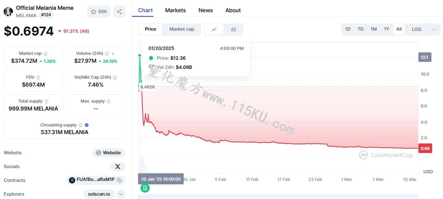Select the Market cap chart toggle
Screen dimensions: 443x199
(182, 29)
